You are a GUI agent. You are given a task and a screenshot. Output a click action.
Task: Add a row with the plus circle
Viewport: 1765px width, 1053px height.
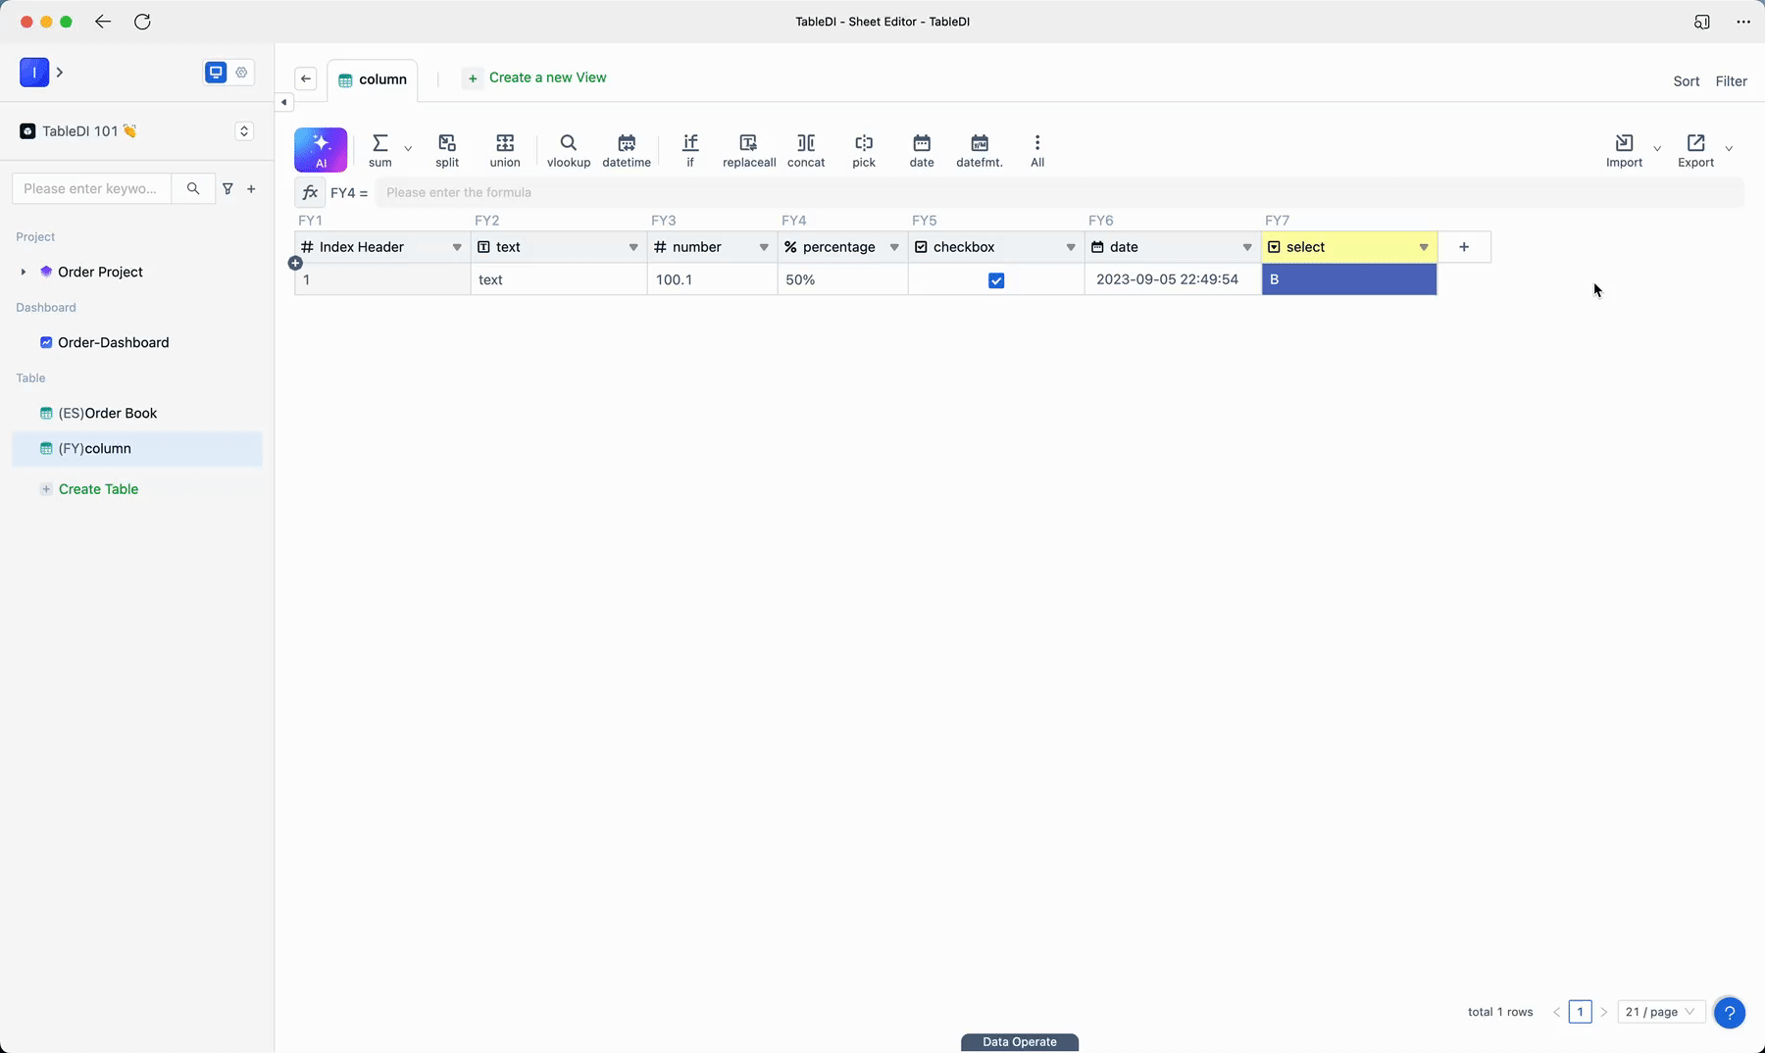coord(295,263)
